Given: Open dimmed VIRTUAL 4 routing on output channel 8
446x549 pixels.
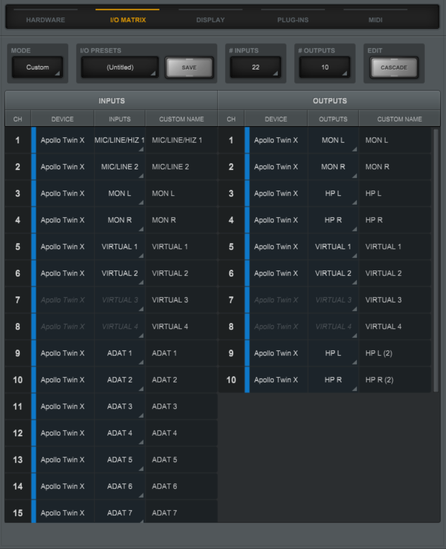Looking at the screenshot, I should [333, 327].
